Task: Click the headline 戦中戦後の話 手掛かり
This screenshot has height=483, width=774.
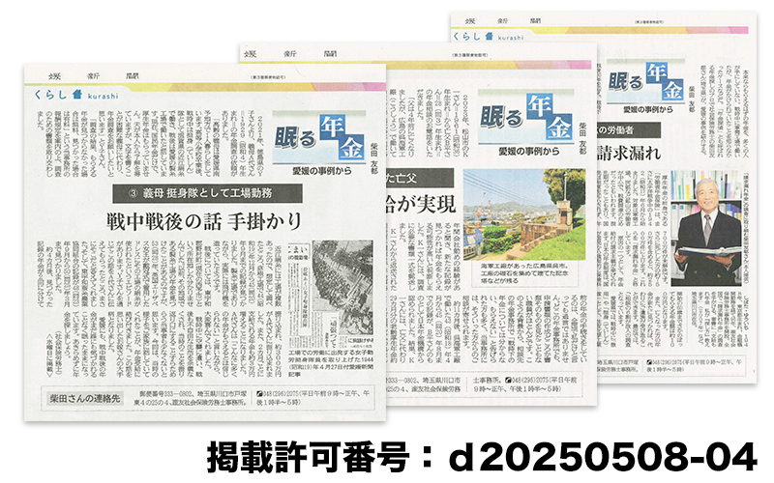Action: (x=204, y=221)
